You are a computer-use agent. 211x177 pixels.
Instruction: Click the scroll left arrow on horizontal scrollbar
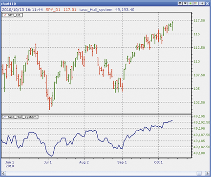click(3, 173)
